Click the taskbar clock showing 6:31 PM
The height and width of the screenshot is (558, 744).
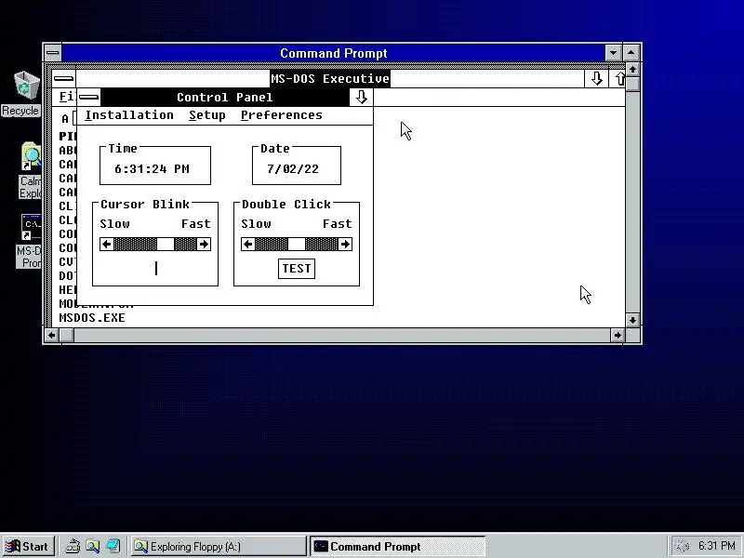pos(716,546)
